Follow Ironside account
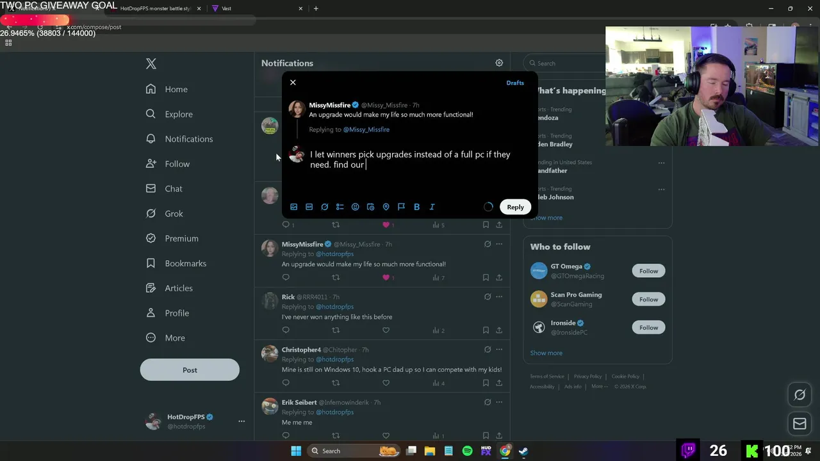Screen dimensions: 820x461 pyautogui.click(x=648, y=327)
